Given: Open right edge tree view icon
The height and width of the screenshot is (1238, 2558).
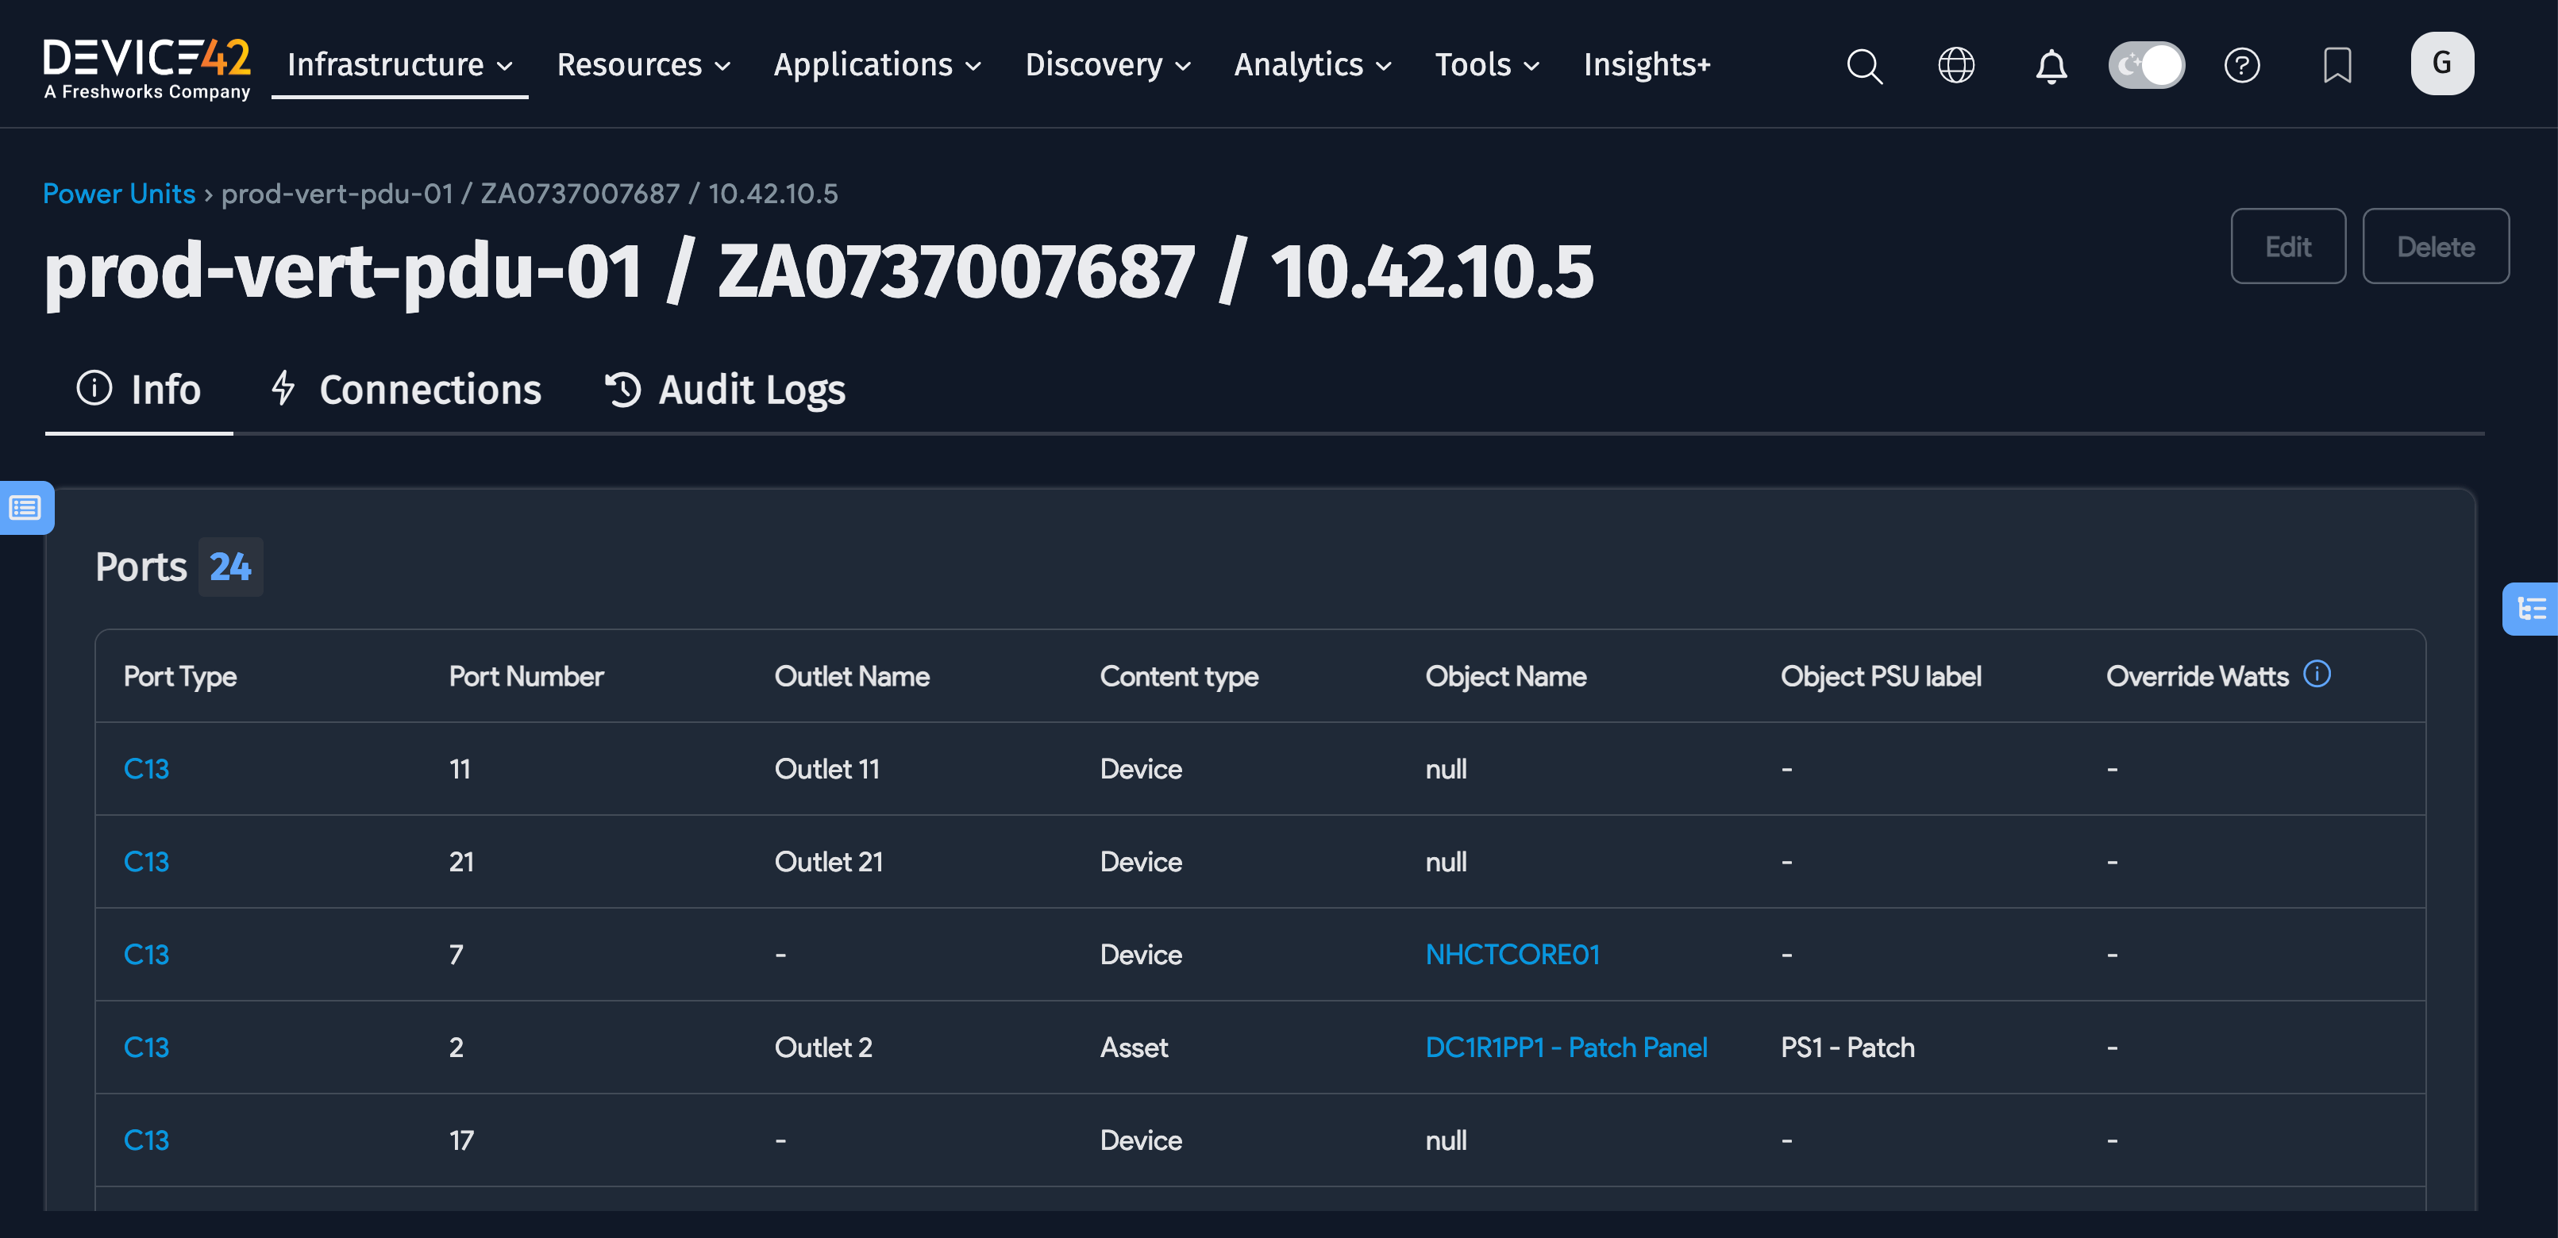Looking at the screenshot, I should (2531, 609).
